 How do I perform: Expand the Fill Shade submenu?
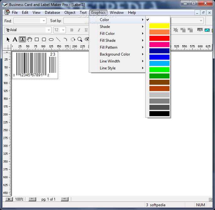click(x=117, y=40)
